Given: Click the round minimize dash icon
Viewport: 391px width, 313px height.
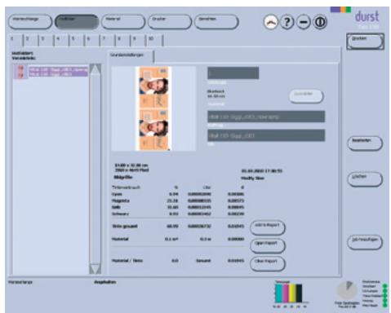Looking at the screenshot, I should pos(304,22).
